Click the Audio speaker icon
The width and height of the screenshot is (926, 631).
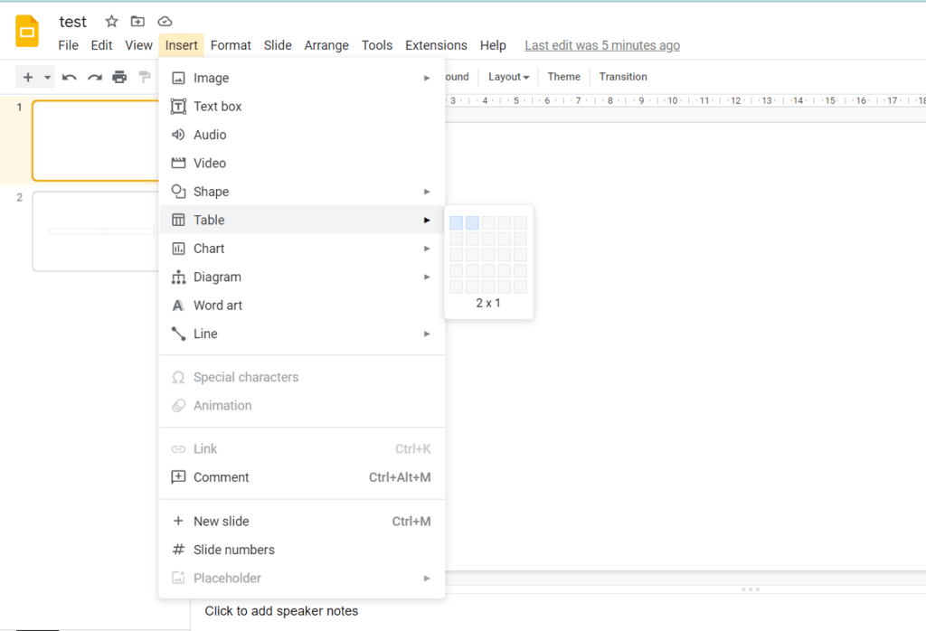click(178, 135)
